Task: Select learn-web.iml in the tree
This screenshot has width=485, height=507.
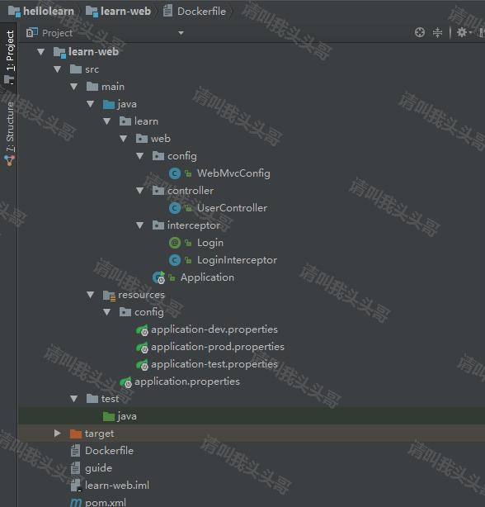Action: 117,486
